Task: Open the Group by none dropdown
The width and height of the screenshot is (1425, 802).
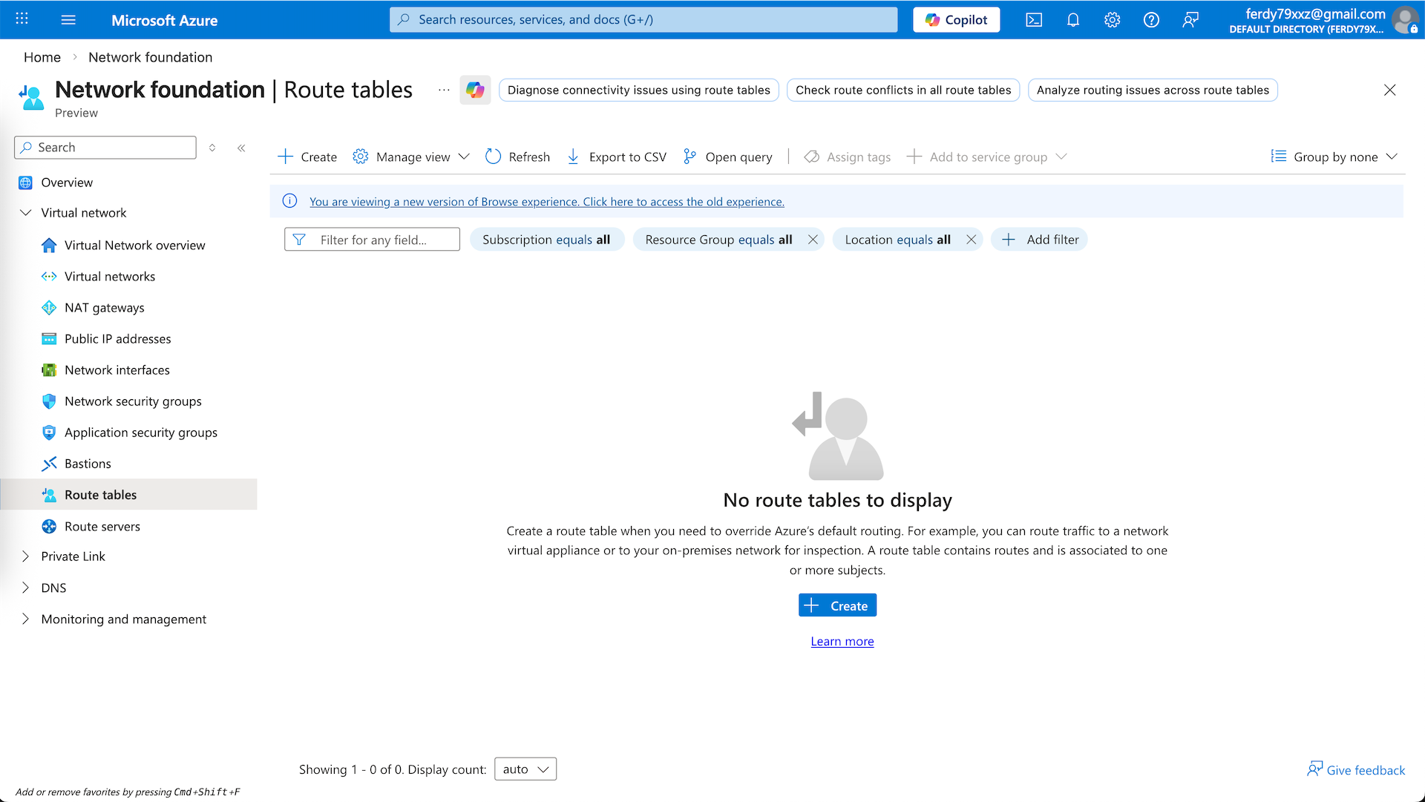Action: [1334, 157]
